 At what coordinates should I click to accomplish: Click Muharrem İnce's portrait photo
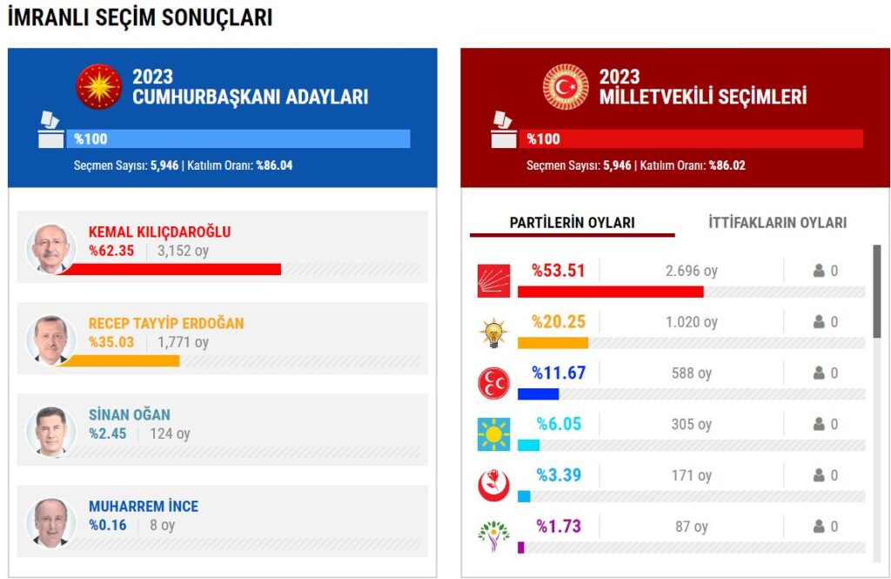[x=51, y=522]
